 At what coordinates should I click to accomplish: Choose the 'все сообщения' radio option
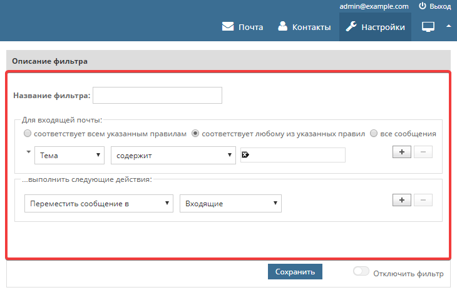374,134
